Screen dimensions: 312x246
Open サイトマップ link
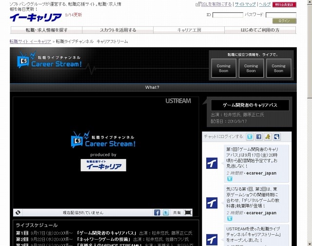pyautogui.click(x=245, y=4)
